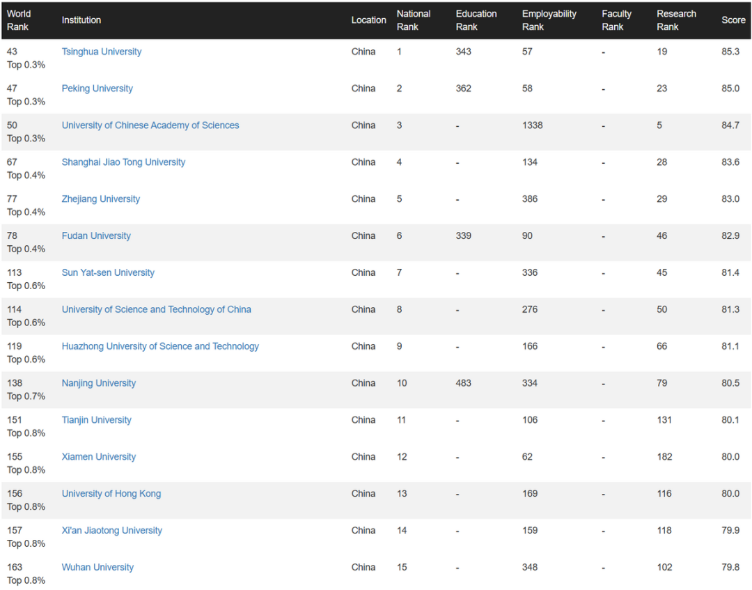
Task: Select Fudan's score 82.9
Action: click(730, 236)
